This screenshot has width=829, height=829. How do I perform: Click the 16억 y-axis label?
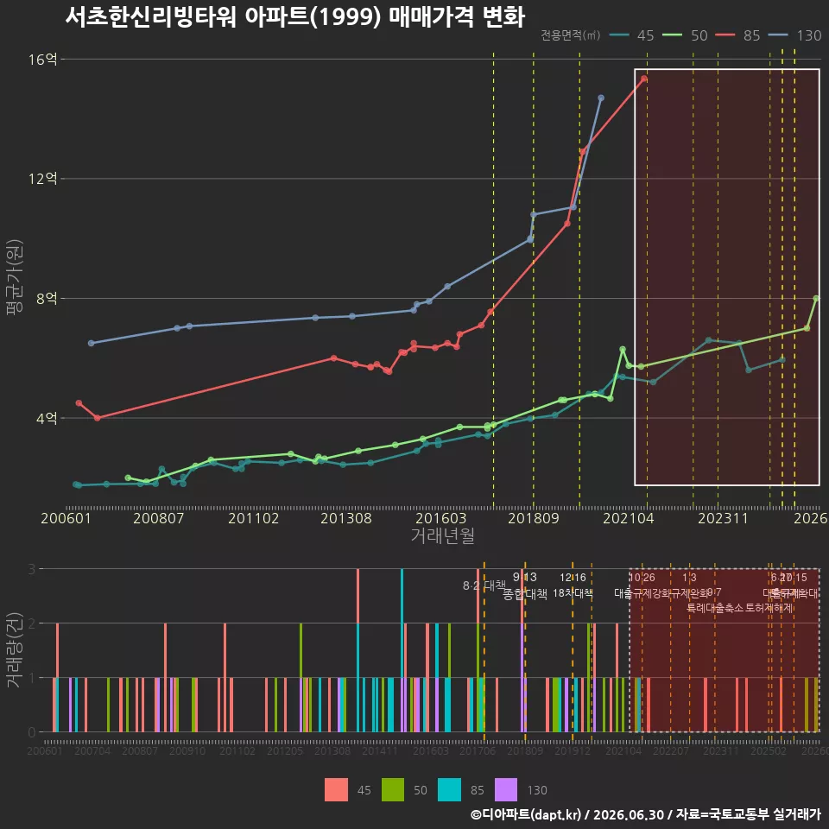click(42, 60)
